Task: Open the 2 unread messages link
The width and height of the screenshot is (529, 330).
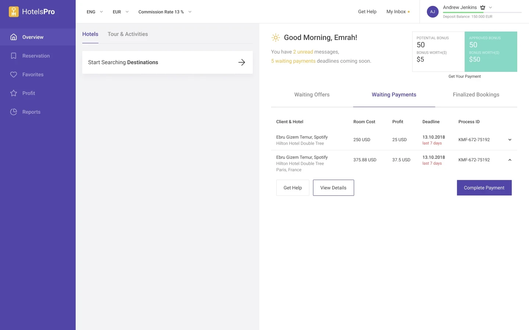Action: (303, 52)
